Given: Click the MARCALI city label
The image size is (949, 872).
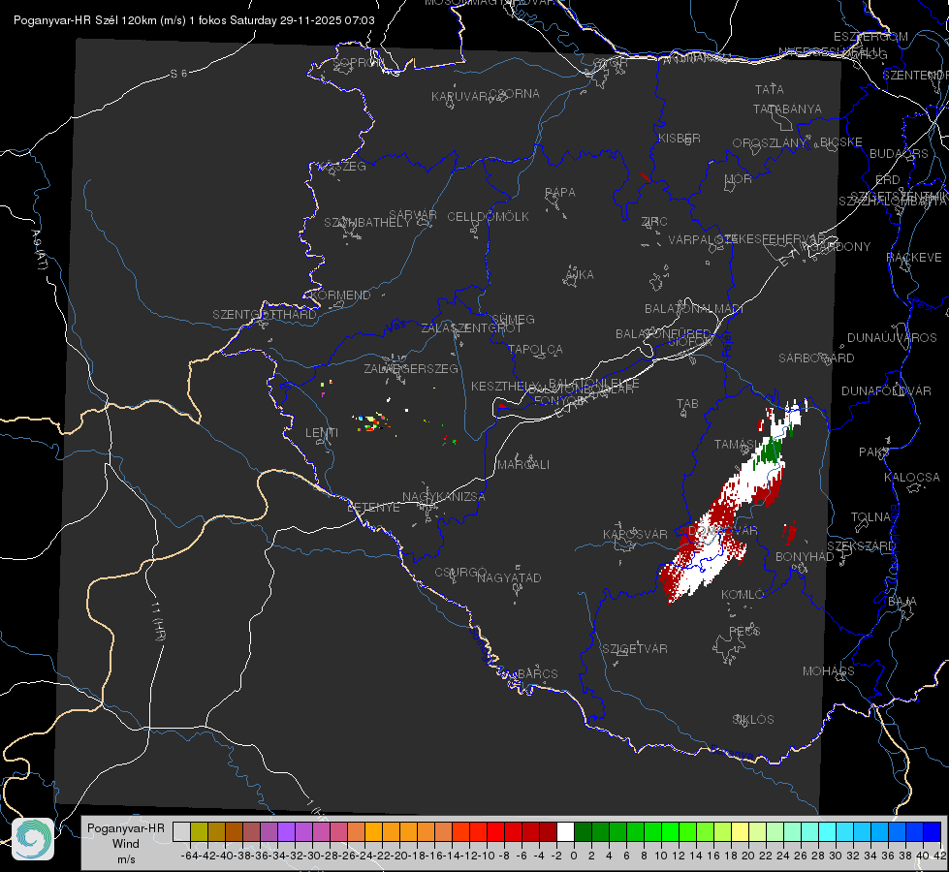Looking at the screenshot, I should tap(523, 465).
